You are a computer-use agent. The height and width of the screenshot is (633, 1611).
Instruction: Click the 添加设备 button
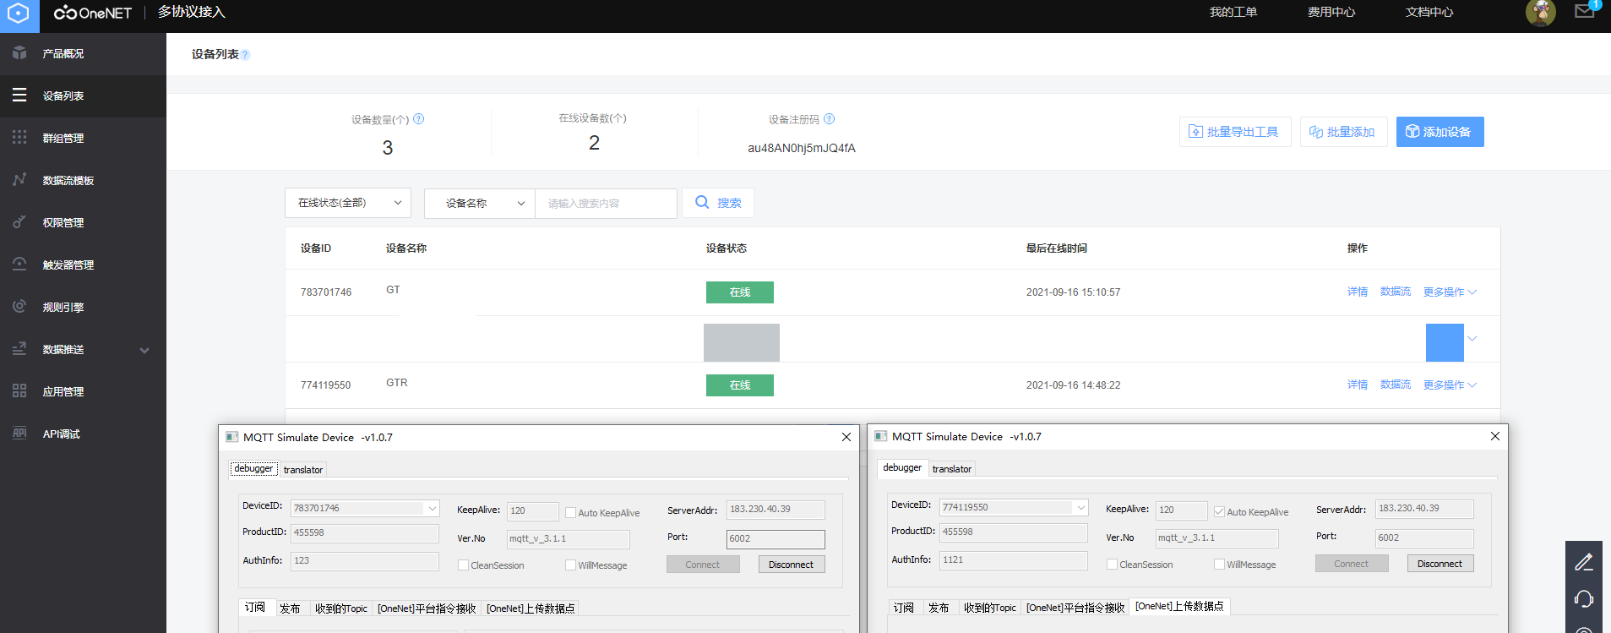pos(1440,132)
